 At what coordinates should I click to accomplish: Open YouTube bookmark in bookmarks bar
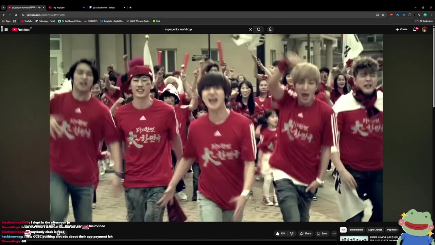(x=27, y=21)
